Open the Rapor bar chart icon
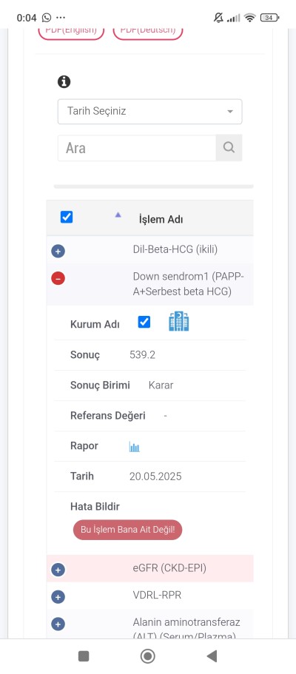Viewport: 296px width, 674px height. tap(135, 447)
